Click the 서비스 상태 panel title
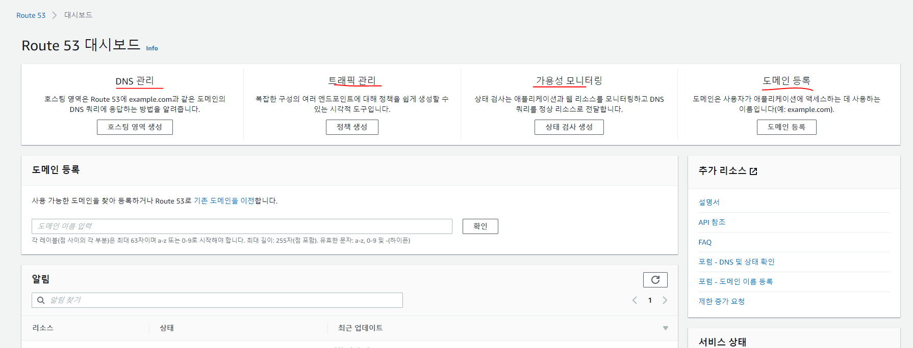The height and width of the screenshot is (348, 913). (x=722, y=342)
